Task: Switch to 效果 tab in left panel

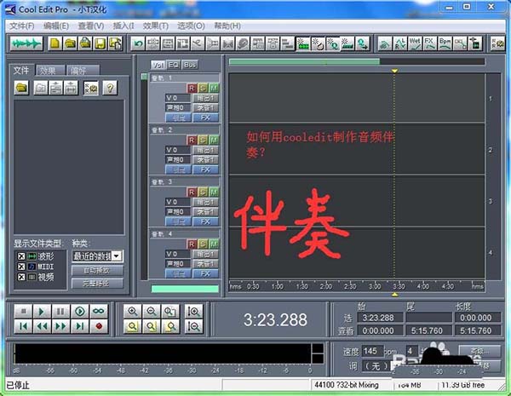Action: coord(49,70)
